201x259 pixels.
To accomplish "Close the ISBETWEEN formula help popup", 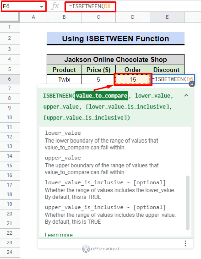I will (x=192, y=84).
